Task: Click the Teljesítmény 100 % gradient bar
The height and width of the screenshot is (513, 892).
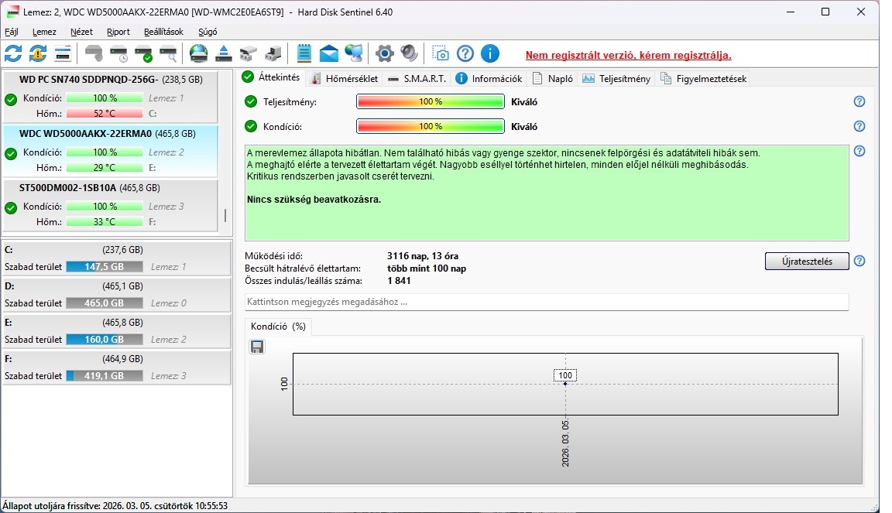Action: [x=430, y=101]
